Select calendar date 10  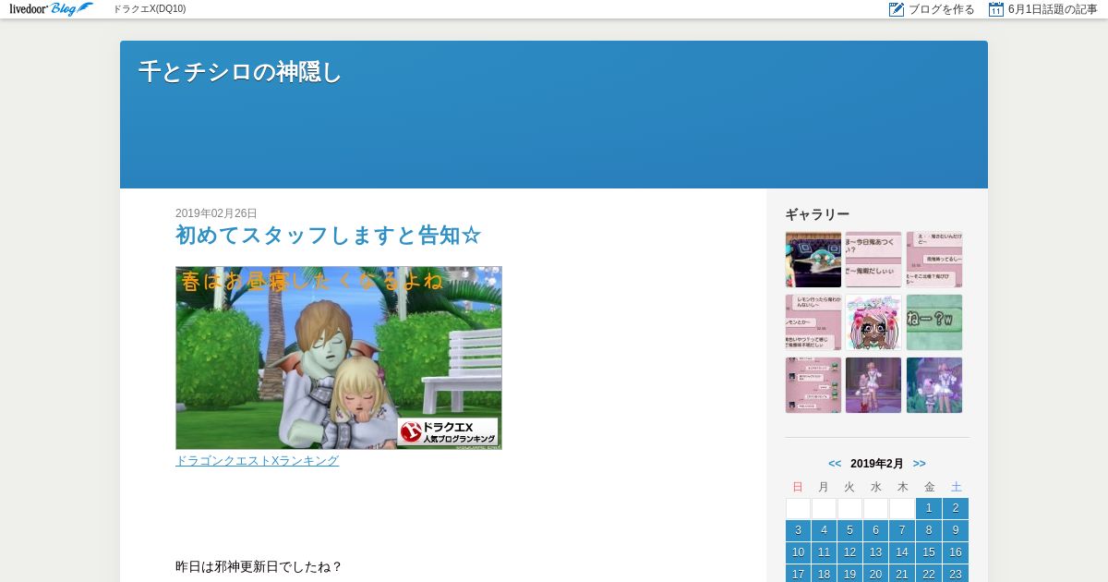click(x=798, y=552)
